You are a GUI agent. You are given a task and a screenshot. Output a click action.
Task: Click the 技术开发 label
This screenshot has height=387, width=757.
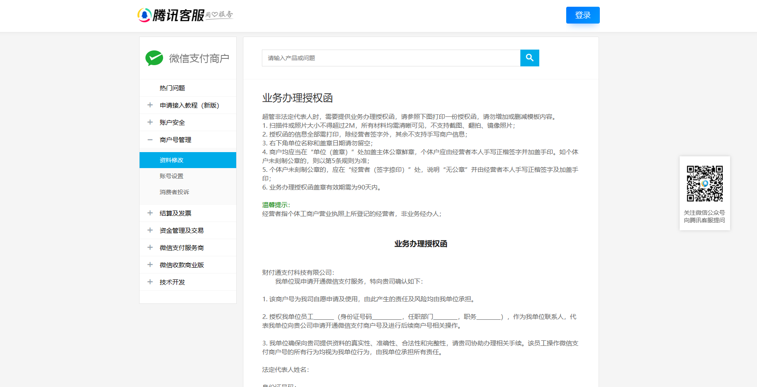coord(172,282)
